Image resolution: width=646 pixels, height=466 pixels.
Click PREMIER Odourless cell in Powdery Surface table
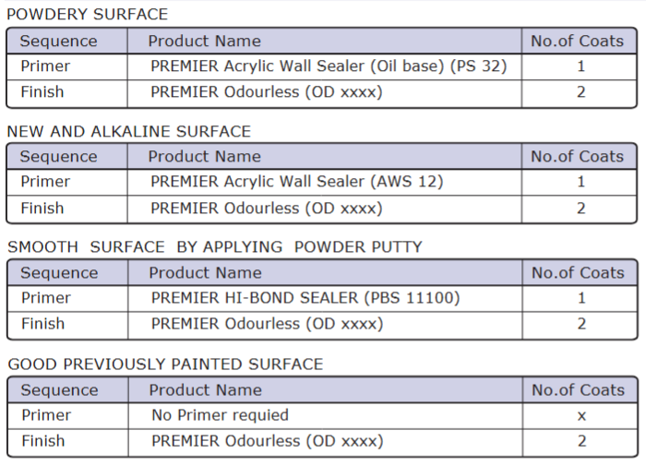click(x=266, y=92)
